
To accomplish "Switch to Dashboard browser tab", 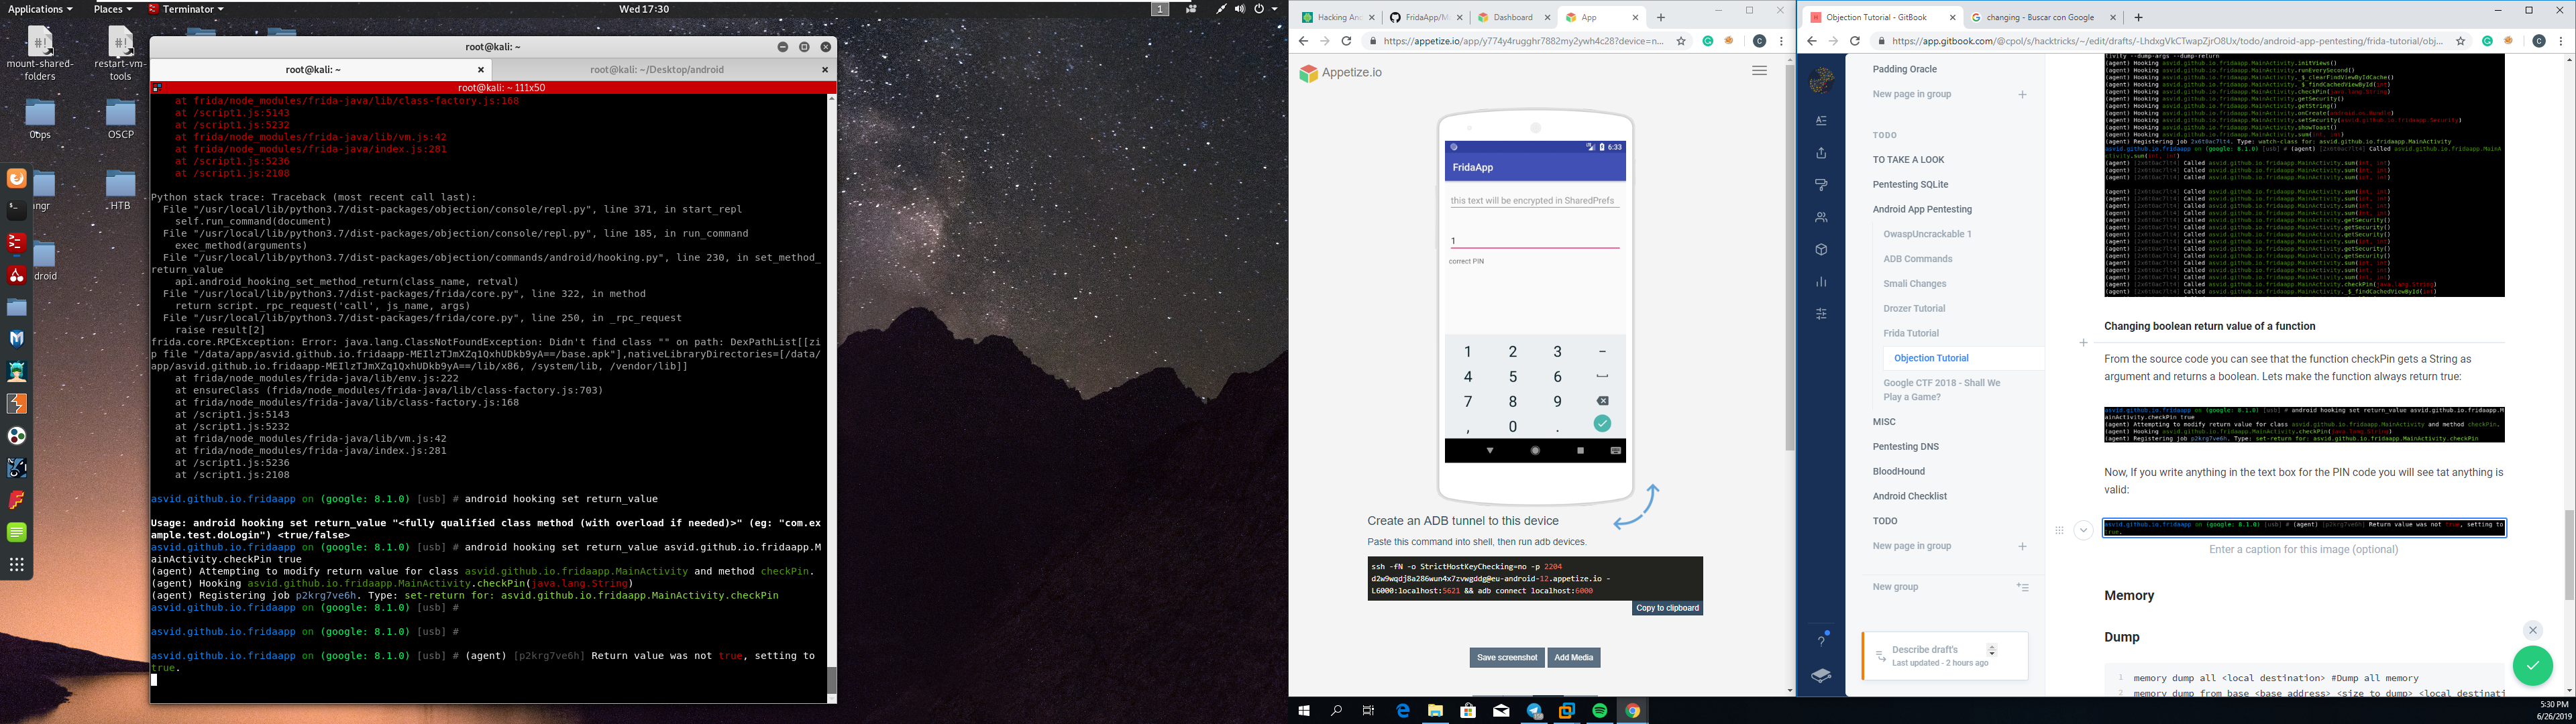I will point(1513,17).
